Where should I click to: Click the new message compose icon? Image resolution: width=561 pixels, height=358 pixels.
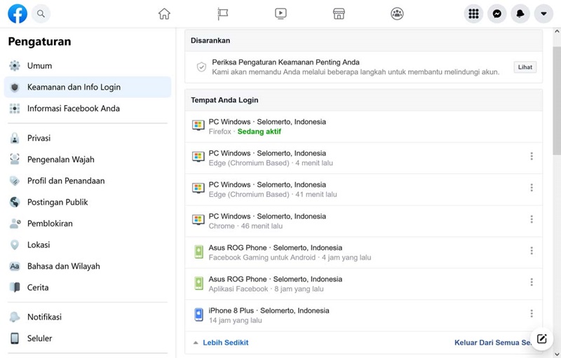tap(541, 338)
